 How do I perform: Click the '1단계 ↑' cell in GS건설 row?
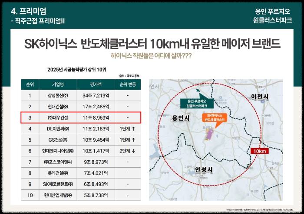(128, 140)
